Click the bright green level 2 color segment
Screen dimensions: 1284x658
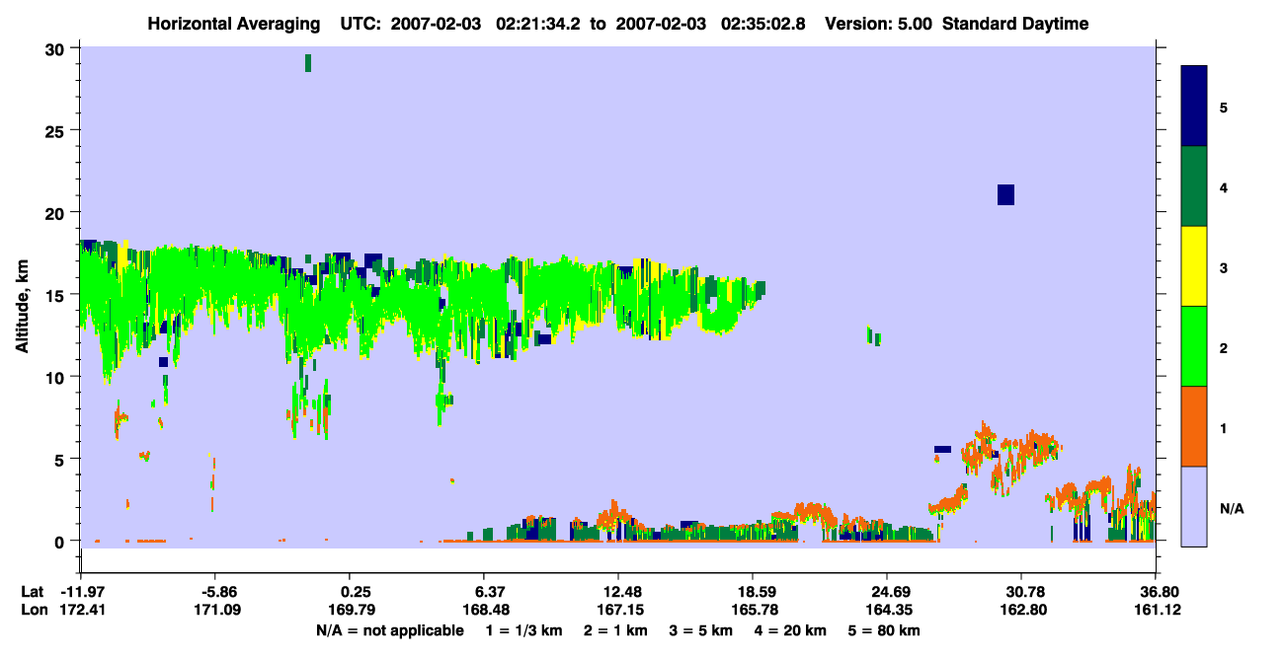[x=1194, y=346]
